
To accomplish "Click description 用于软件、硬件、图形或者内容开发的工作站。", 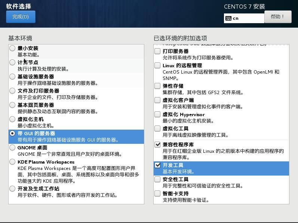I will (67, 195).
